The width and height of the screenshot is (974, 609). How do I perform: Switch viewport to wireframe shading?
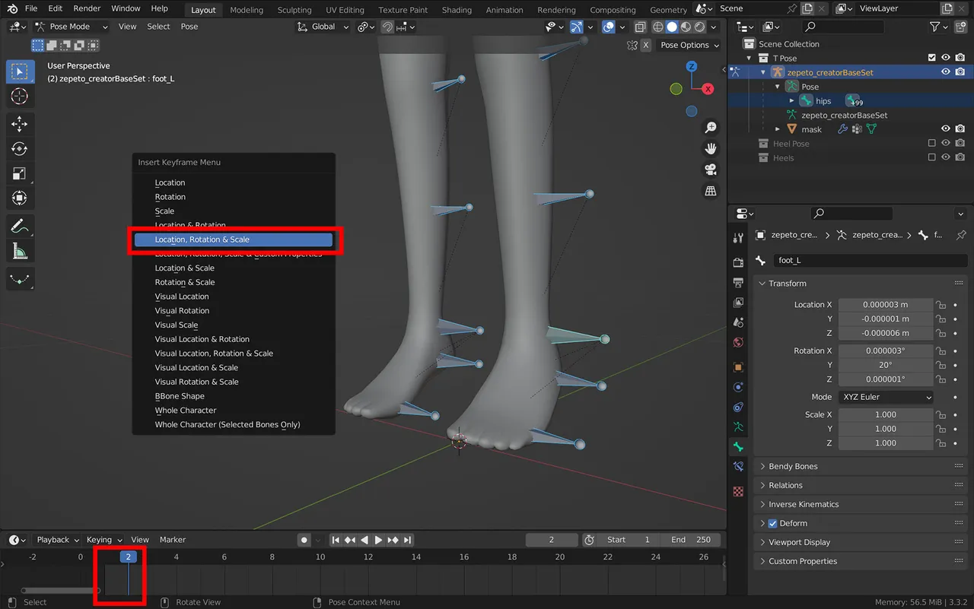(x=657, y=27)
